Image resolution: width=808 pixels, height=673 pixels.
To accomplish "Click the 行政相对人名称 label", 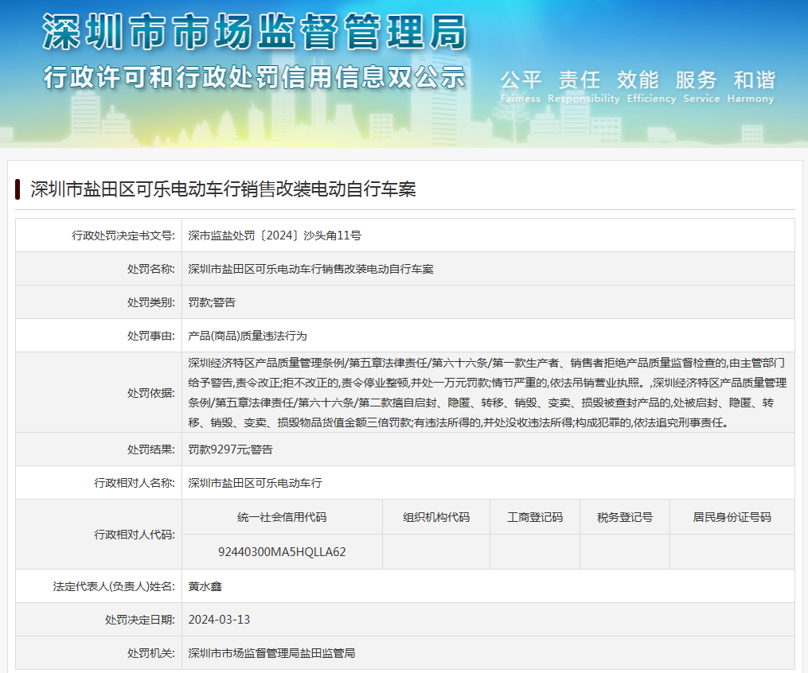I will pos(135,483).
